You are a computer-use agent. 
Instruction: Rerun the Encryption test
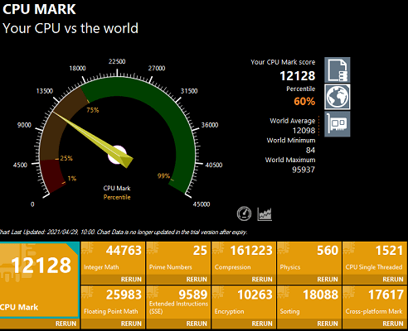(x=262, y=324)
